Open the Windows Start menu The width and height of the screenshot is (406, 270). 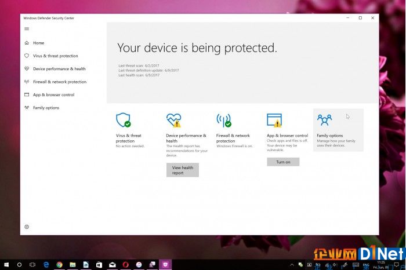tap(6, 265)
